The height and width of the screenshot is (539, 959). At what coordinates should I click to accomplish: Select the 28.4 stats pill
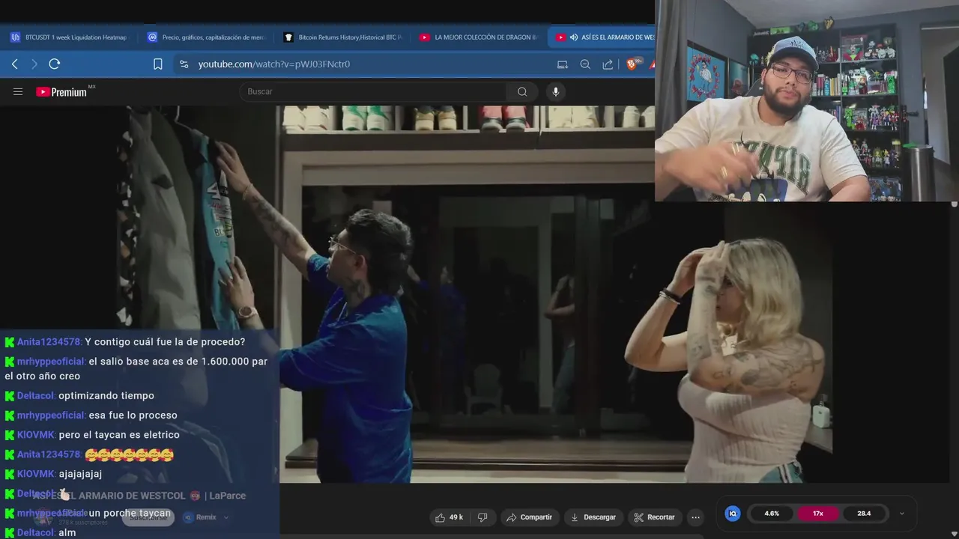coord(864,514)
